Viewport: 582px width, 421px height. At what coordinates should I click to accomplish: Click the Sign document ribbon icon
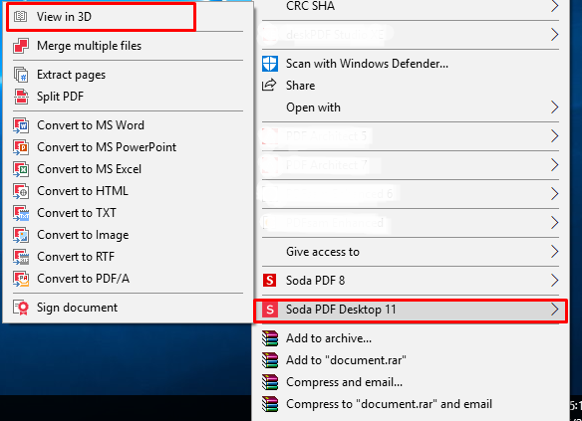point(21,308)
